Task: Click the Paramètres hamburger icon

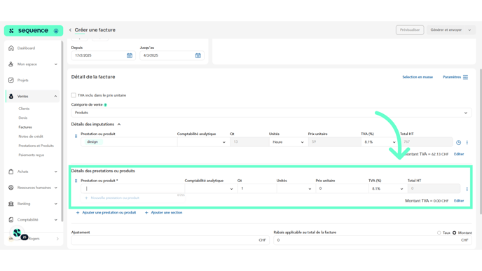Action: [x=465, y=77]
